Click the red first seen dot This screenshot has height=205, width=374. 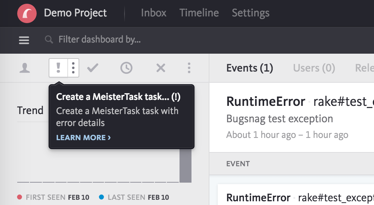pos(19,197)
